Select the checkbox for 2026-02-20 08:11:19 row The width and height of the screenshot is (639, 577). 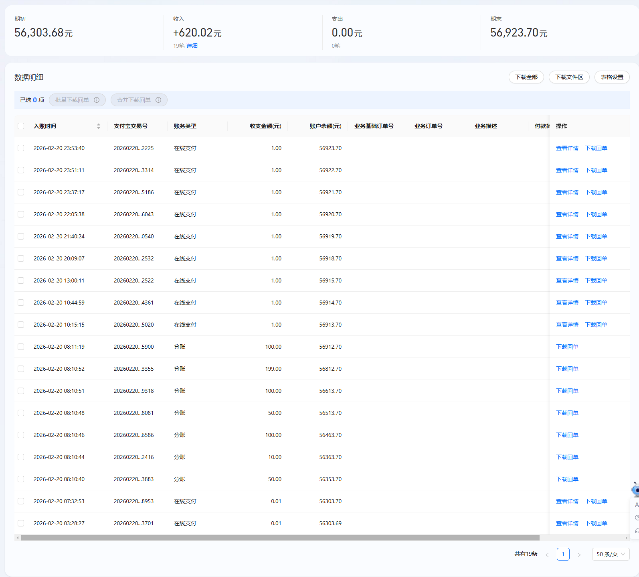coord(21,347)
